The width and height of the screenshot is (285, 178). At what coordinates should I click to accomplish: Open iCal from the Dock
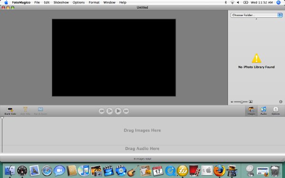158,171
